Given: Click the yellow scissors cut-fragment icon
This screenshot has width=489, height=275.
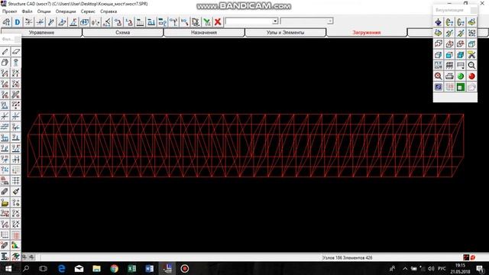Looking at the screenshot, I should [x=471, y=54].
